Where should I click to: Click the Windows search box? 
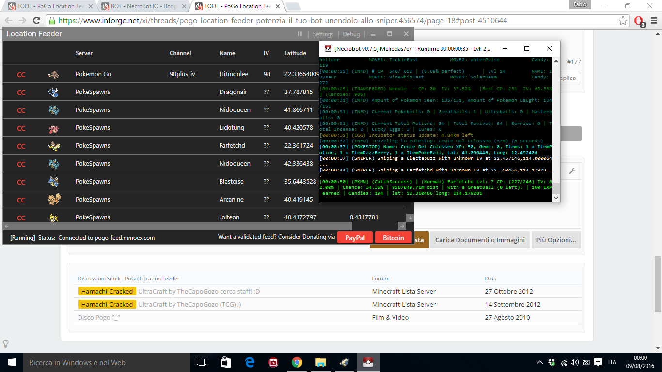[106, 362]
